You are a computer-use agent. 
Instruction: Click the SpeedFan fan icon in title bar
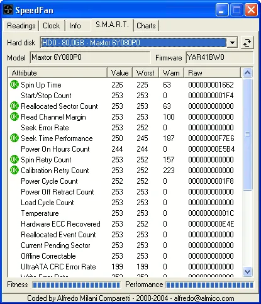point(8,9)
